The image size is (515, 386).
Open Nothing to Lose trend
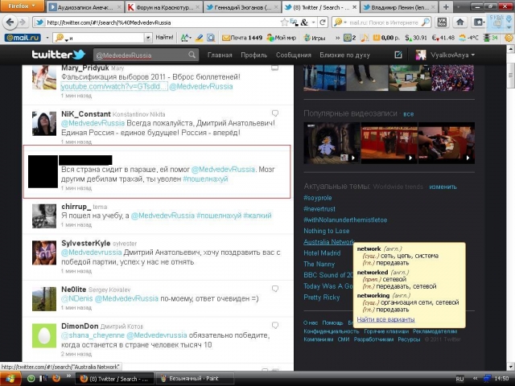[x=327, y=231]
